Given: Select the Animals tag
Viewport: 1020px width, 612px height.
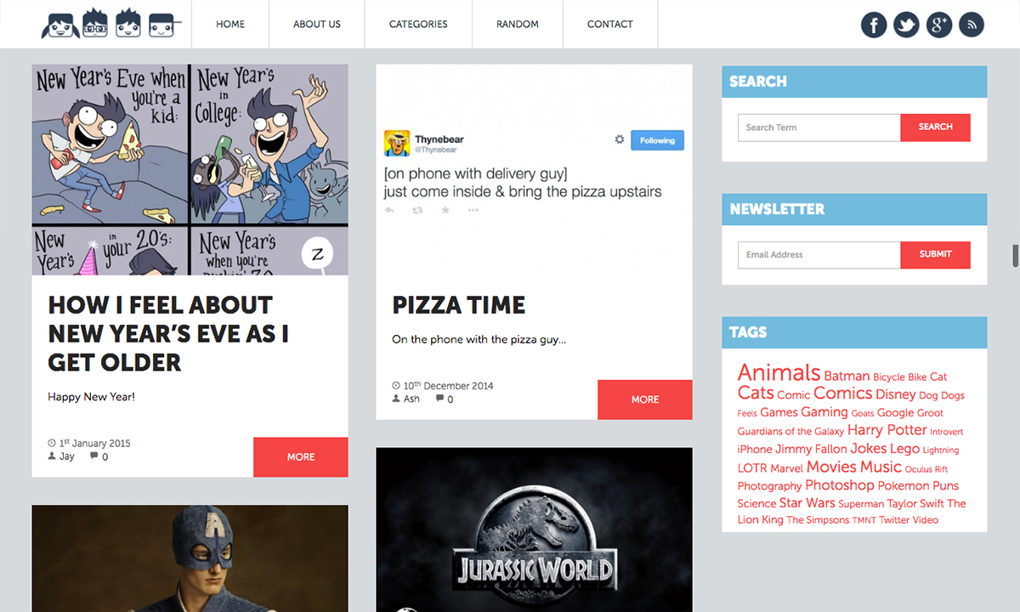Looking at the screenshot, I should pos(779,372).
